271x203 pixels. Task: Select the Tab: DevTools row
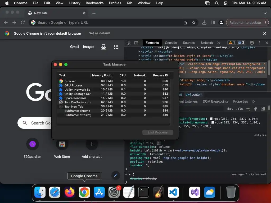tap(114, 102)
